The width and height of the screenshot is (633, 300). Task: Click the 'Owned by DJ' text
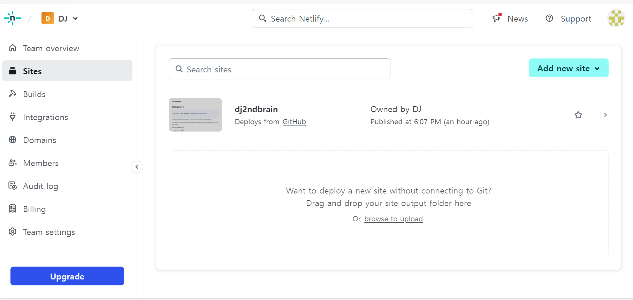pos(396,109)
